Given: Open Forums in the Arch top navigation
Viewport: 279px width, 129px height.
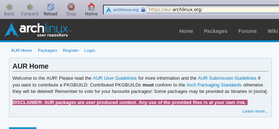Looking at the screenshot, I should (x=247, y=31).
